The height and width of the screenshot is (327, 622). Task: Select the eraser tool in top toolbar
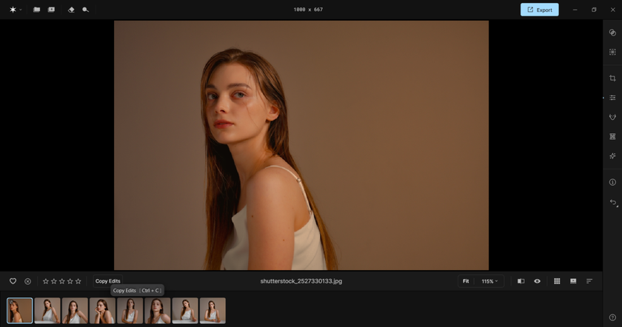pyautogui.click(x=71, y=10)
